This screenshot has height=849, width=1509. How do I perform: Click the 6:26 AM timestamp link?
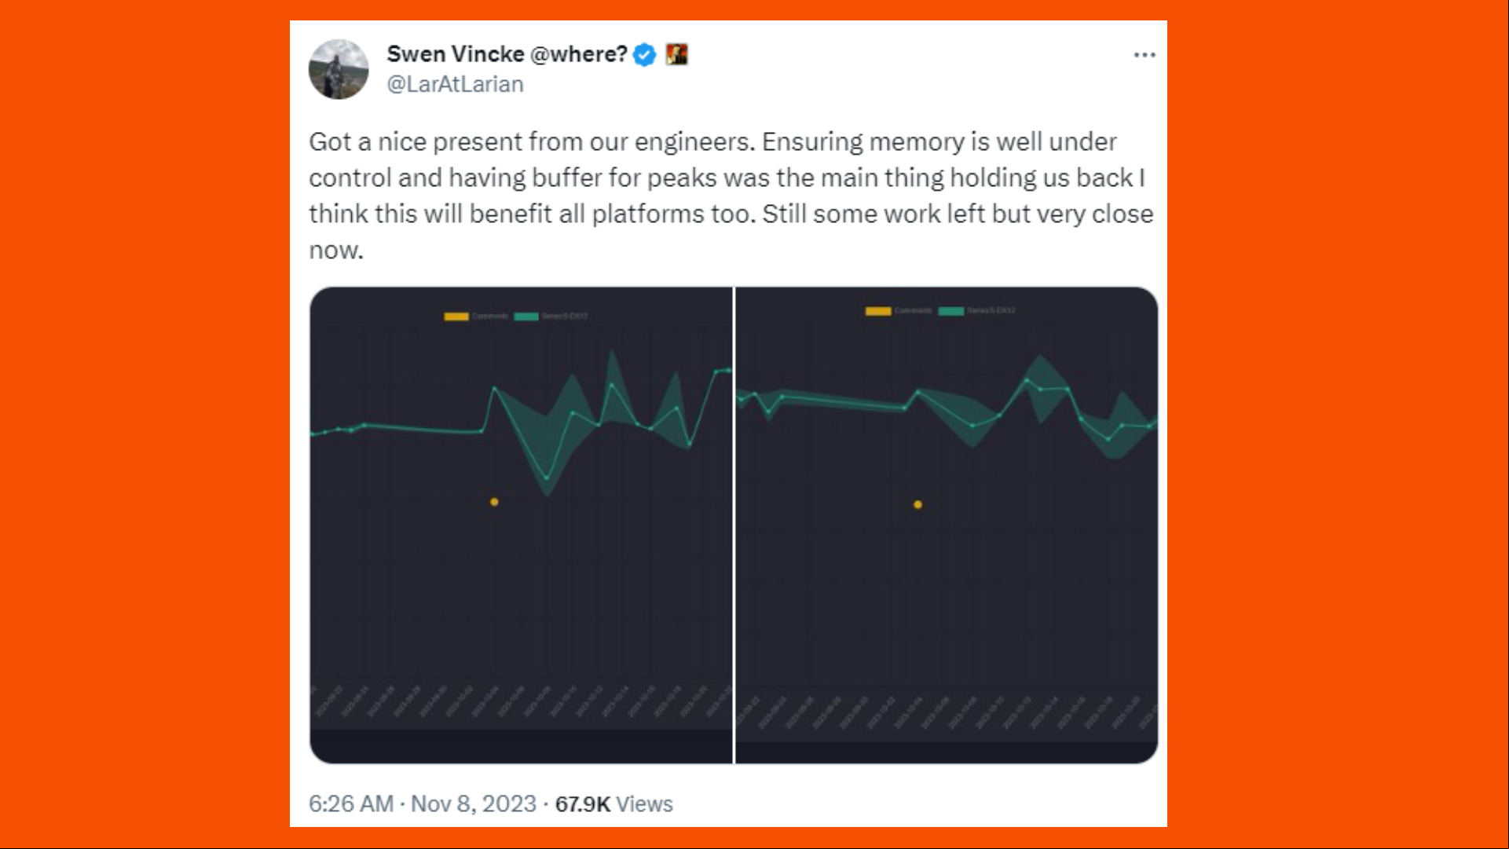point(351,803)
